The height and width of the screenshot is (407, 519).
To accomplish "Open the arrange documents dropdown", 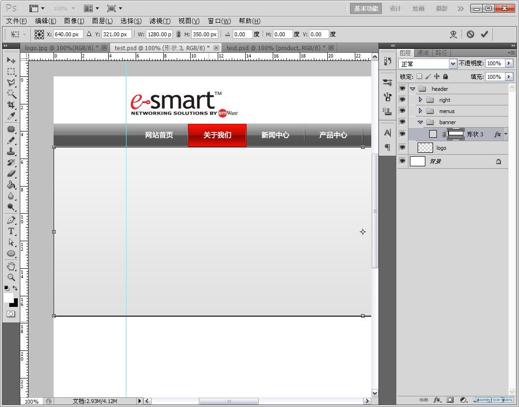I will click(92, 8).
